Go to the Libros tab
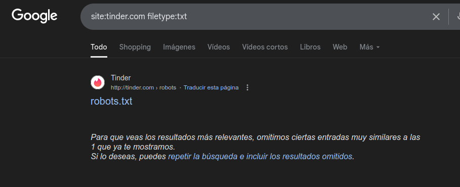 310,47
